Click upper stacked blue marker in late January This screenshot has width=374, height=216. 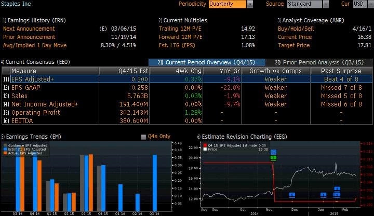(337, 189)
